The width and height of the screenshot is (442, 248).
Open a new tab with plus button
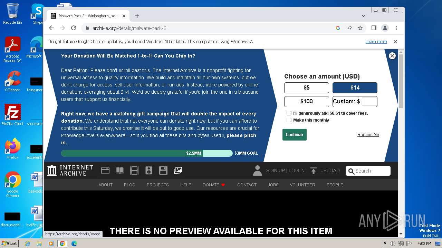(137, 16)
